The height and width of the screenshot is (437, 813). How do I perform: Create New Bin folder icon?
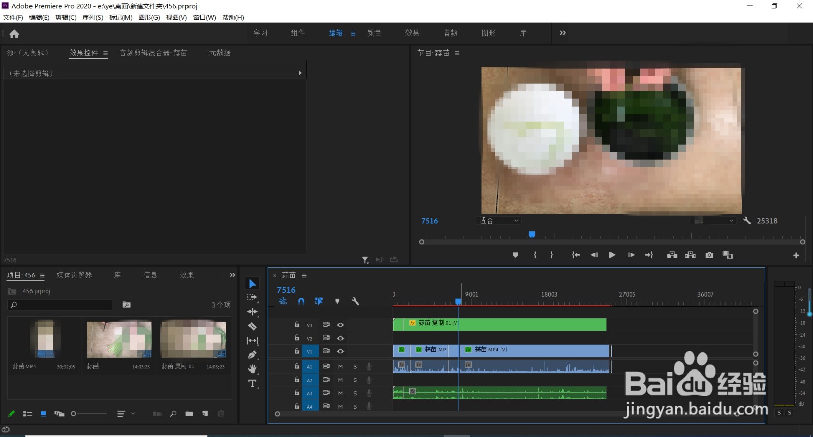(189, 414)
